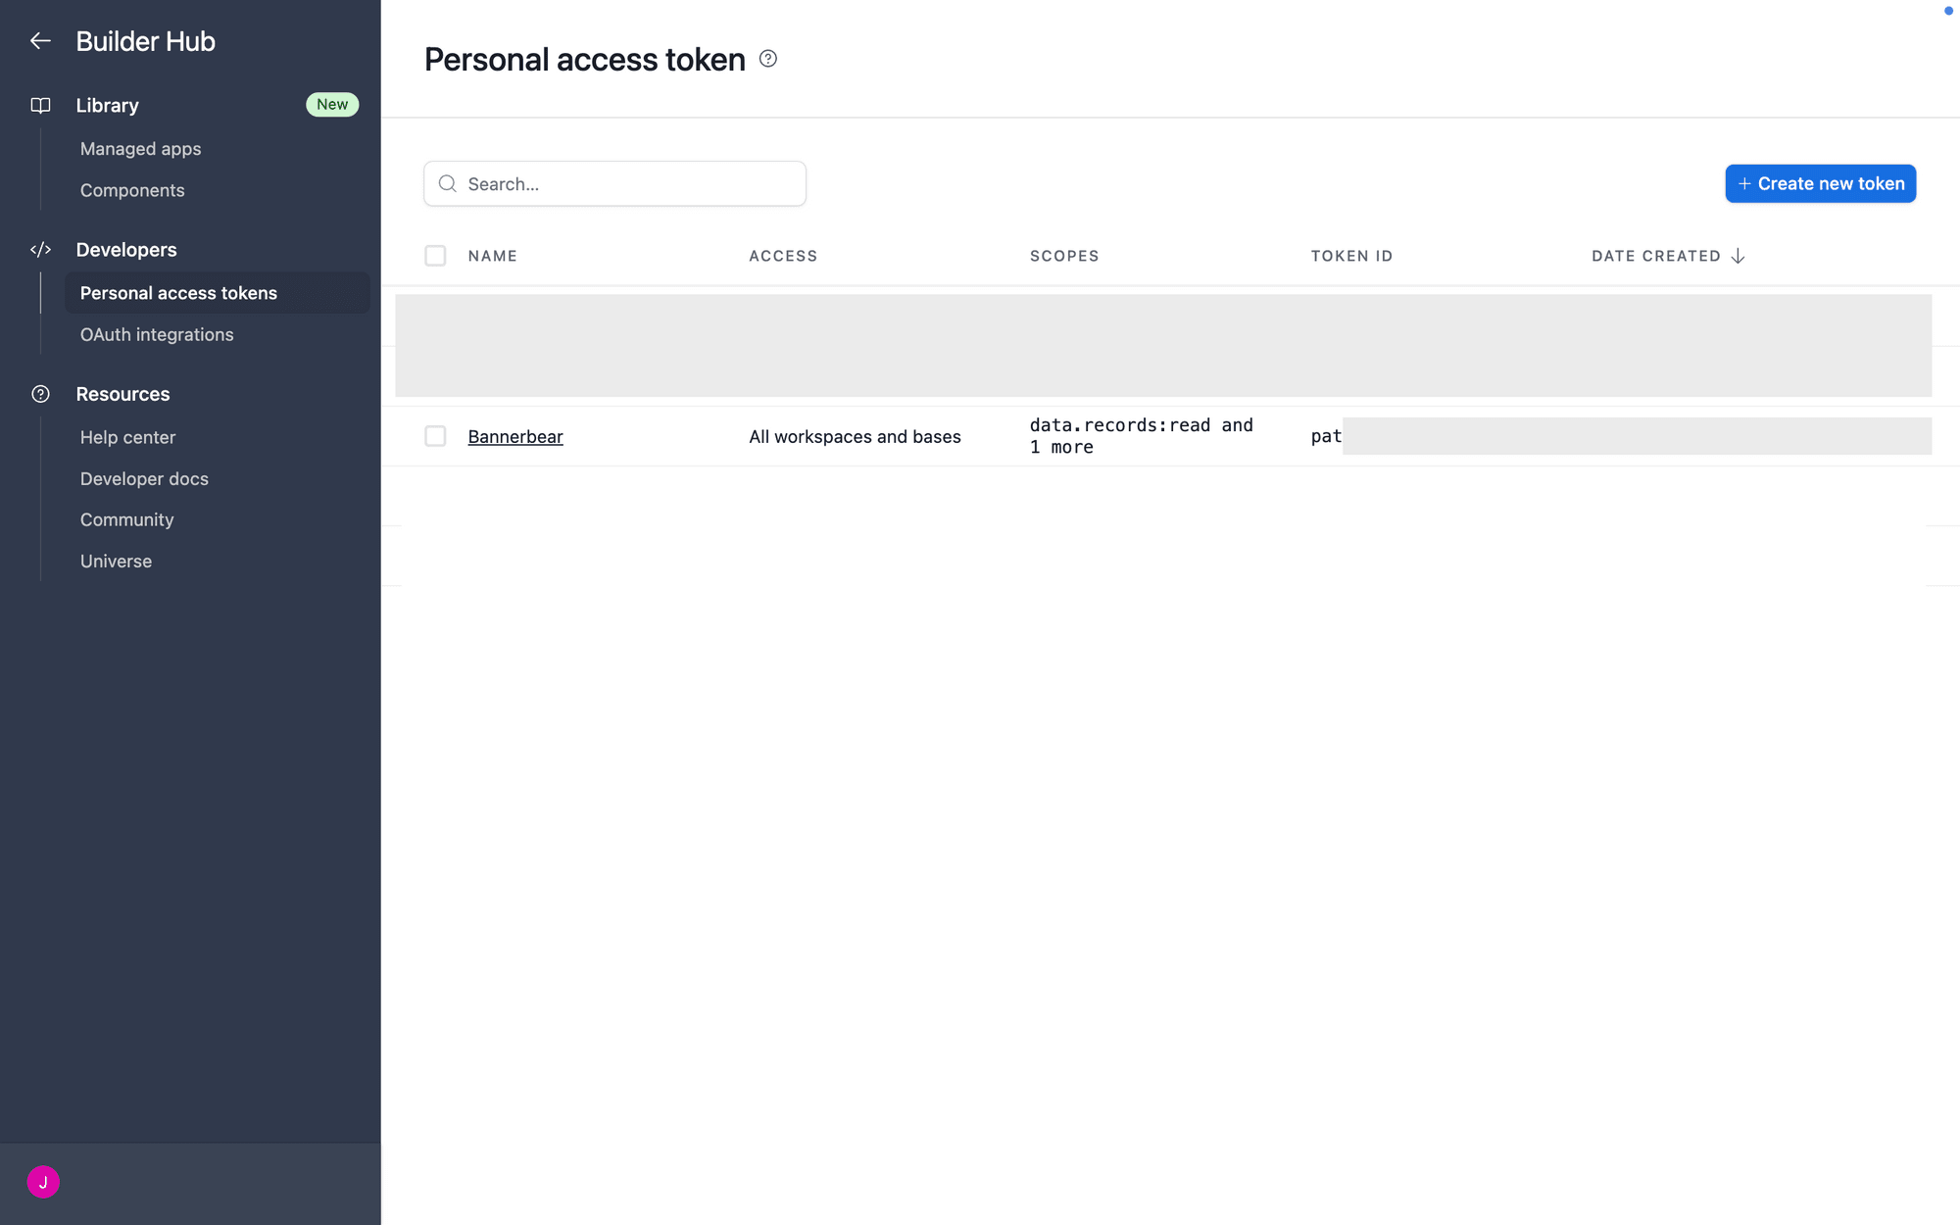Open Developer docs from Resources
This screenshot has height=1225, width=1960.
144,478
